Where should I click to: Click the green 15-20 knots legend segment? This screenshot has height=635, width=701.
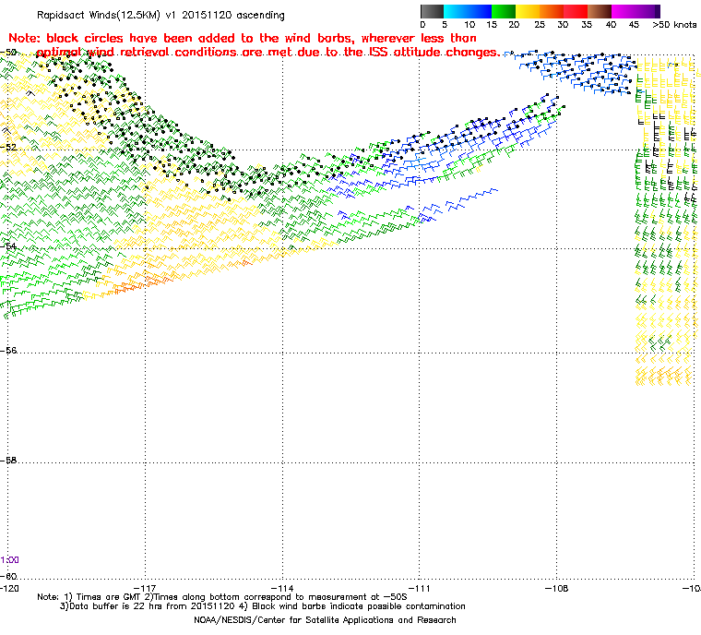pyautogui.click(x=504, y=11)
